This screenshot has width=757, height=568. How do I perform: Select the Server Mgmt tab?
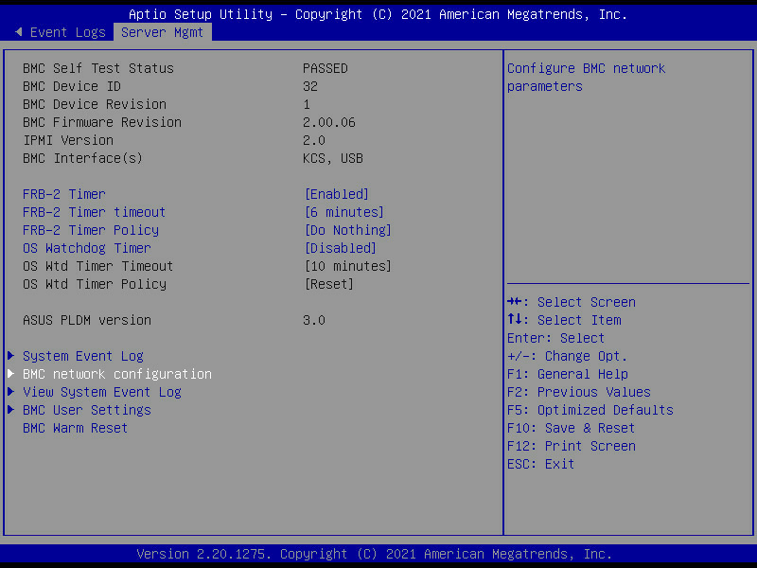[x=163, y=32]
